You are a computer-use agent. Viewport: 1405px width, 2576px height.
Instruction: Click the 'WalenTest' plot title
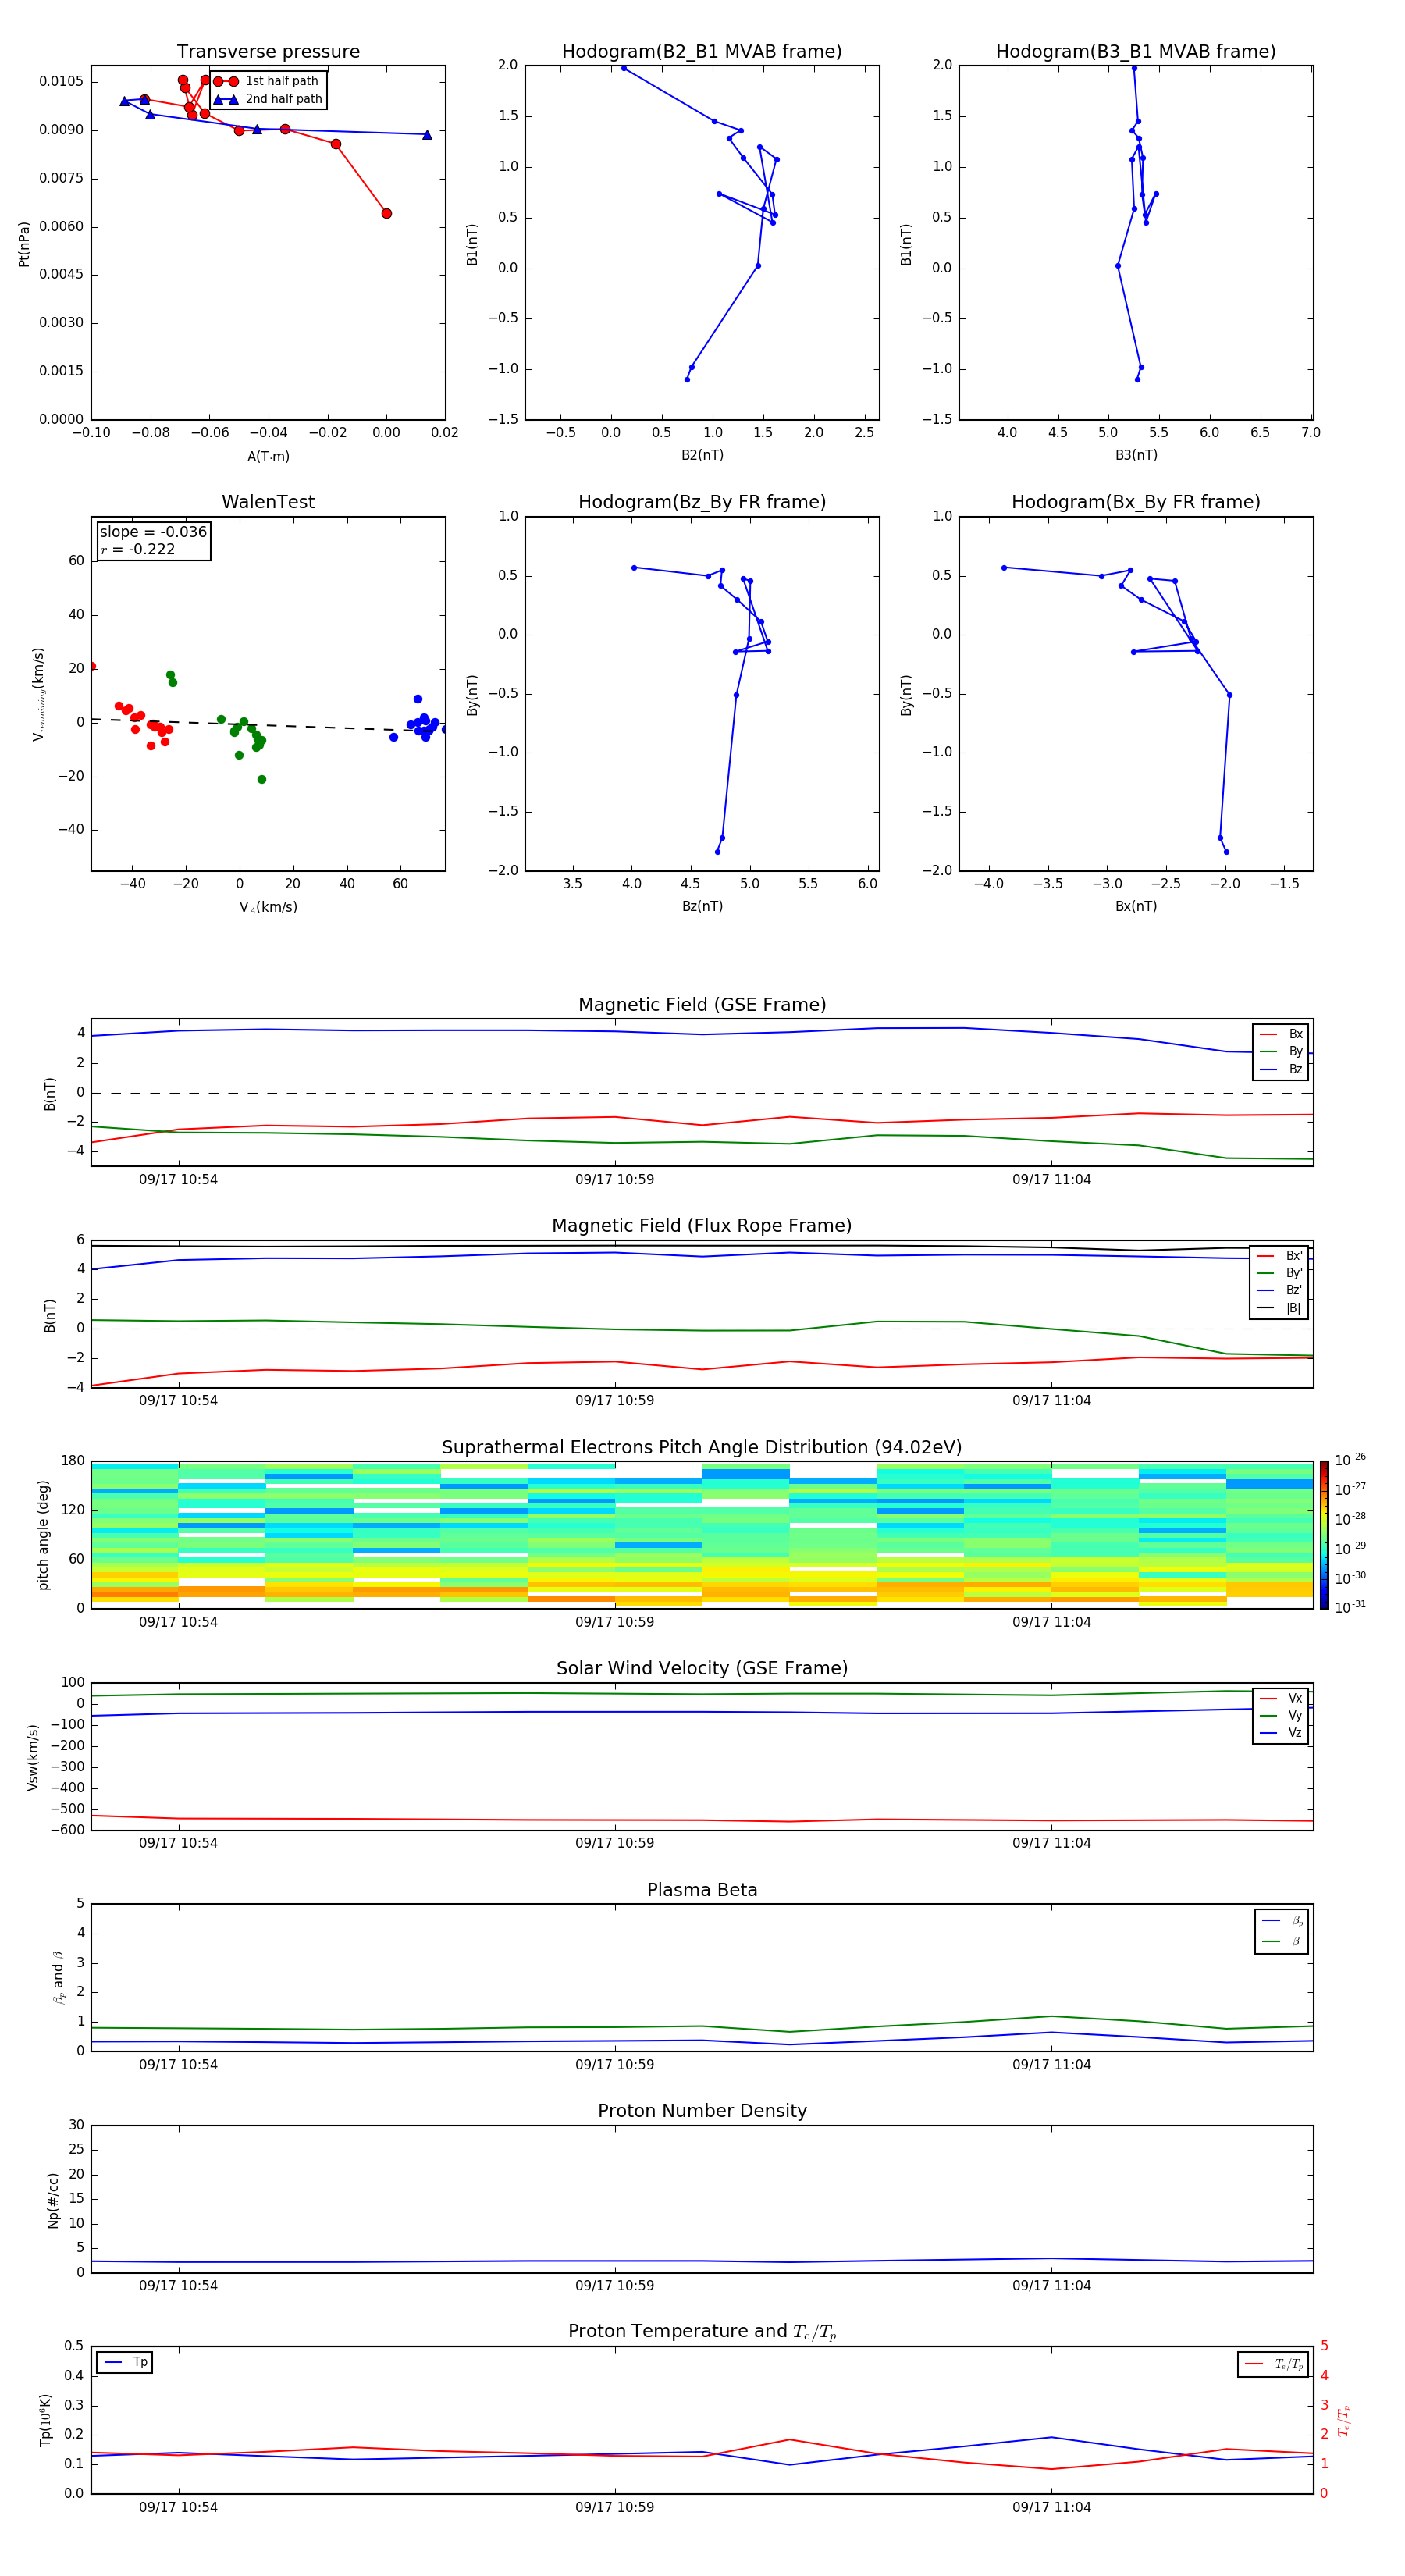(268, 502)
